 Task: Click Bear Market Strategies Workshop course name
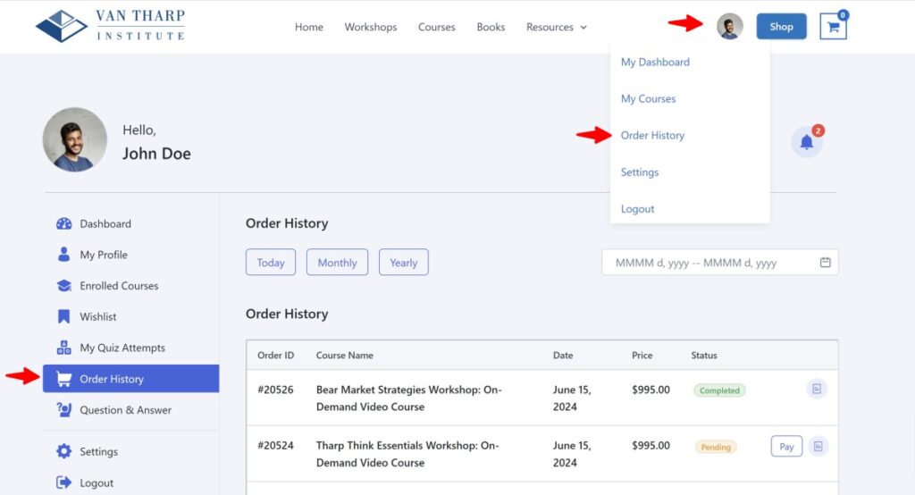click(x=409, y=399)
